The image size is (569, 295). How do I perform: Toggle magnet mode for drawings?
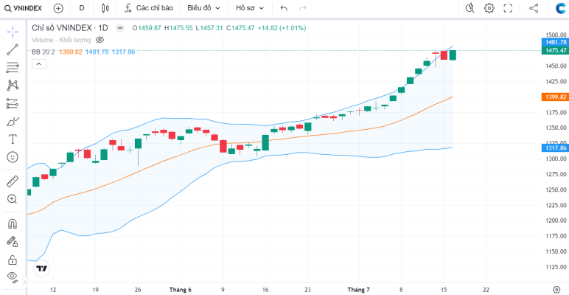[x=13, y=223]
